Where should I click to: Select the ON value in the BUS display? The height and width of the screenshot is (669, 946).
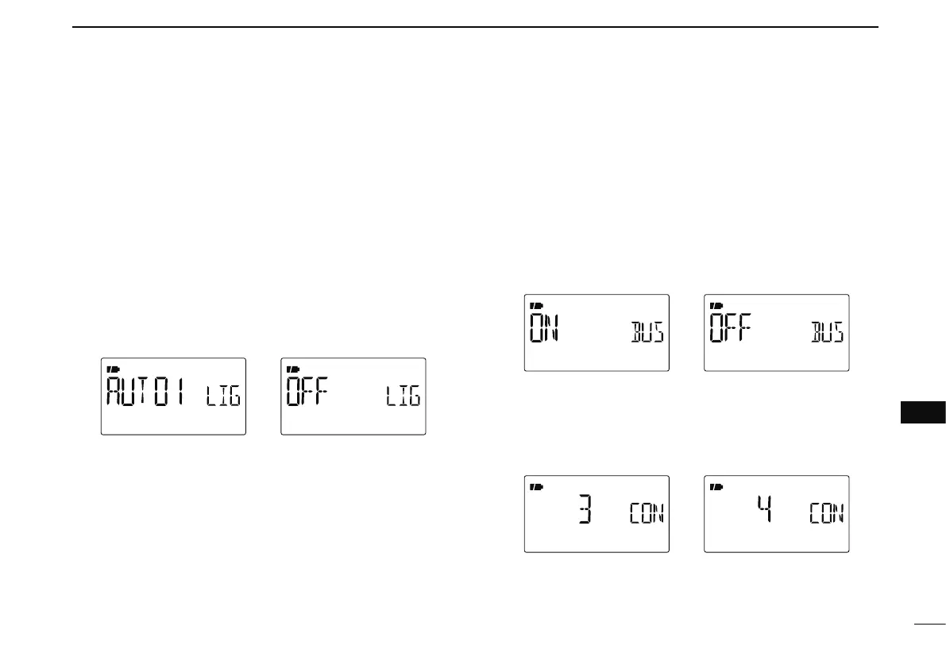546,329
